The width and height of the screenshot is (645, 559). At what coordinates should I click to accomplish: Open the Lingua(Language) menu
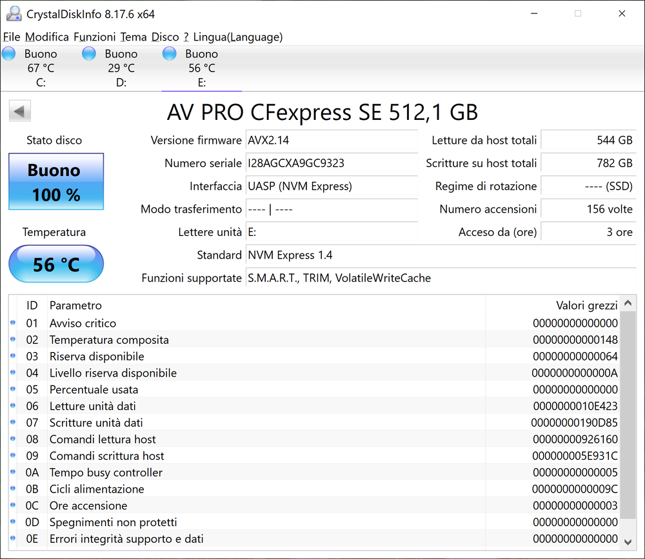(x=238, y=37)
